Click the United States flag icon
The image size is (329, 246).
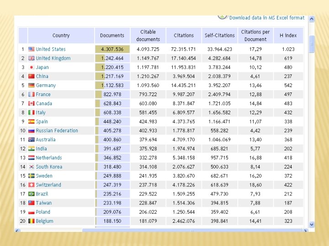[x=31, y=49]
